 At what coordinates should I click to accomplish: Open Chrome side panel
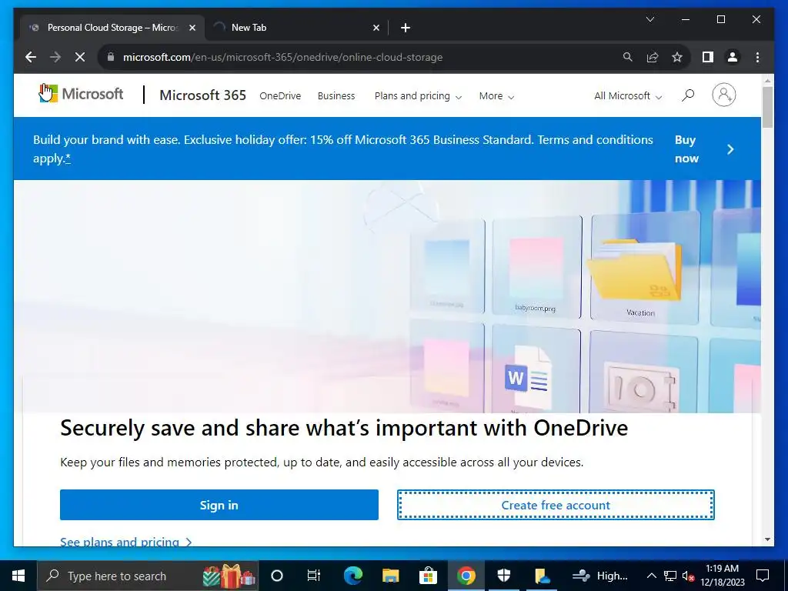708,57
